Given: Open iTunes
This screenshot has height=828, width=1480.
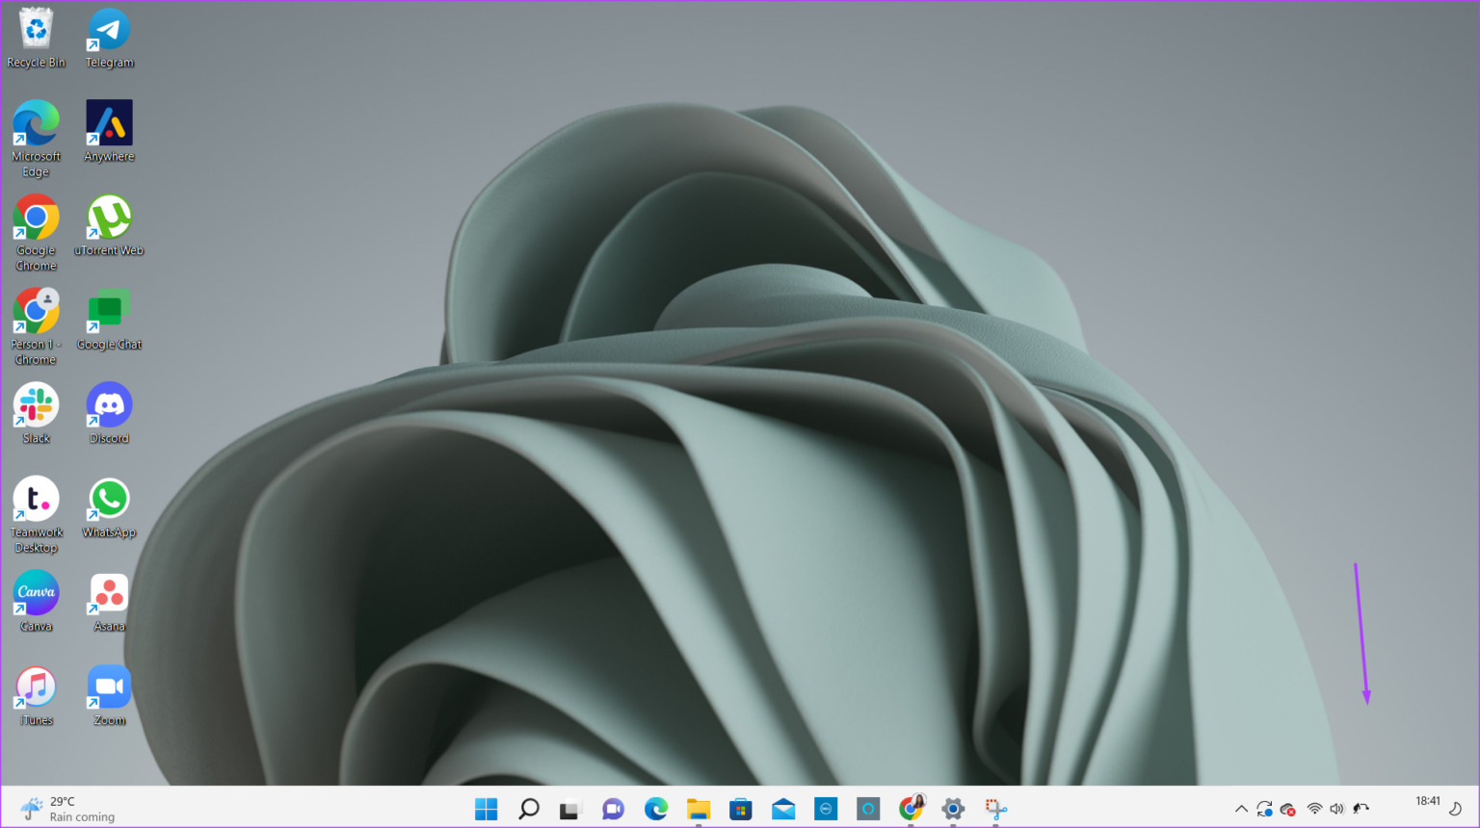Looking at the screenshot, I should point(36,685).
